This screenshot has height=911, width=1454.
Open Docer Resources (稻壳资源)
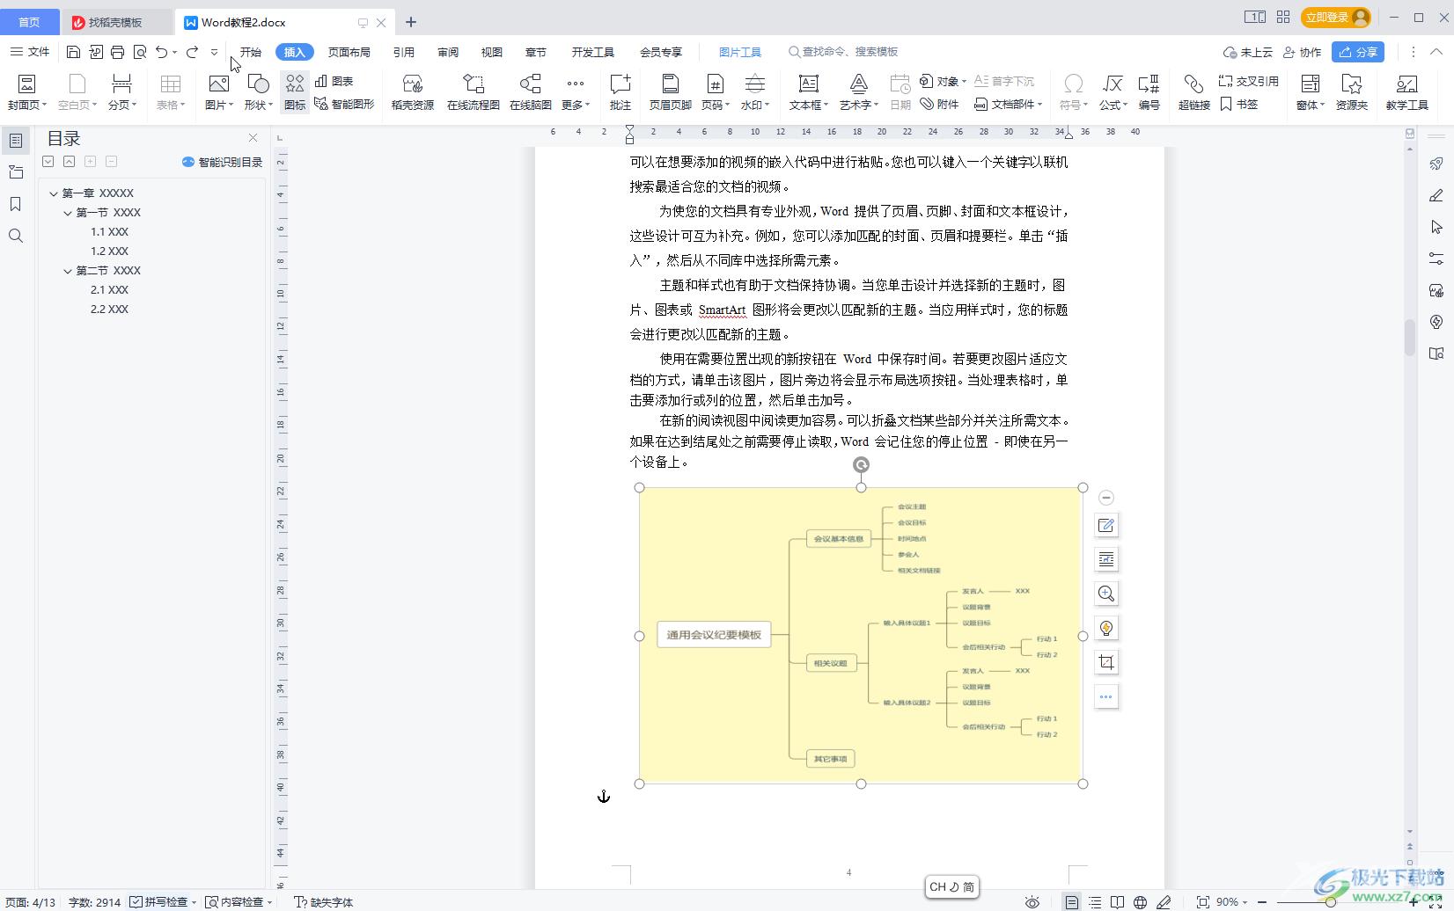pyautogui.click(x=412, y=91)
